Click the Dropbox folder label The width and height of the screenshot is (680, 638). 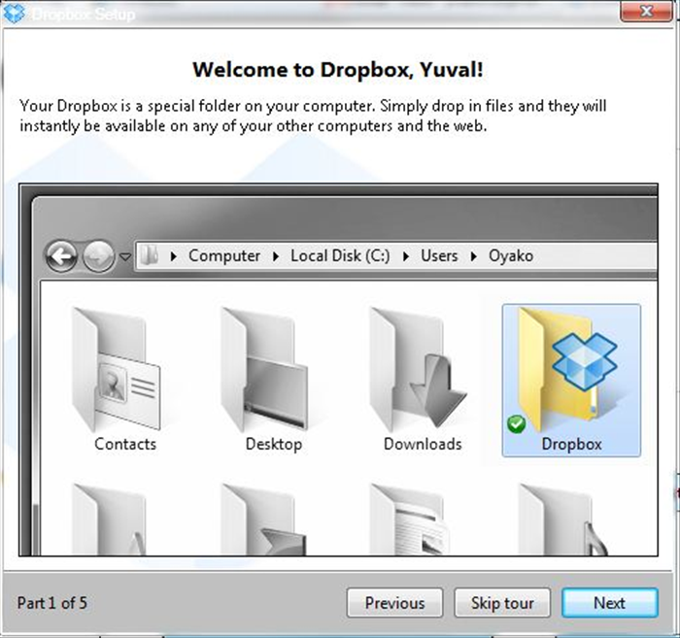point(571,444)
